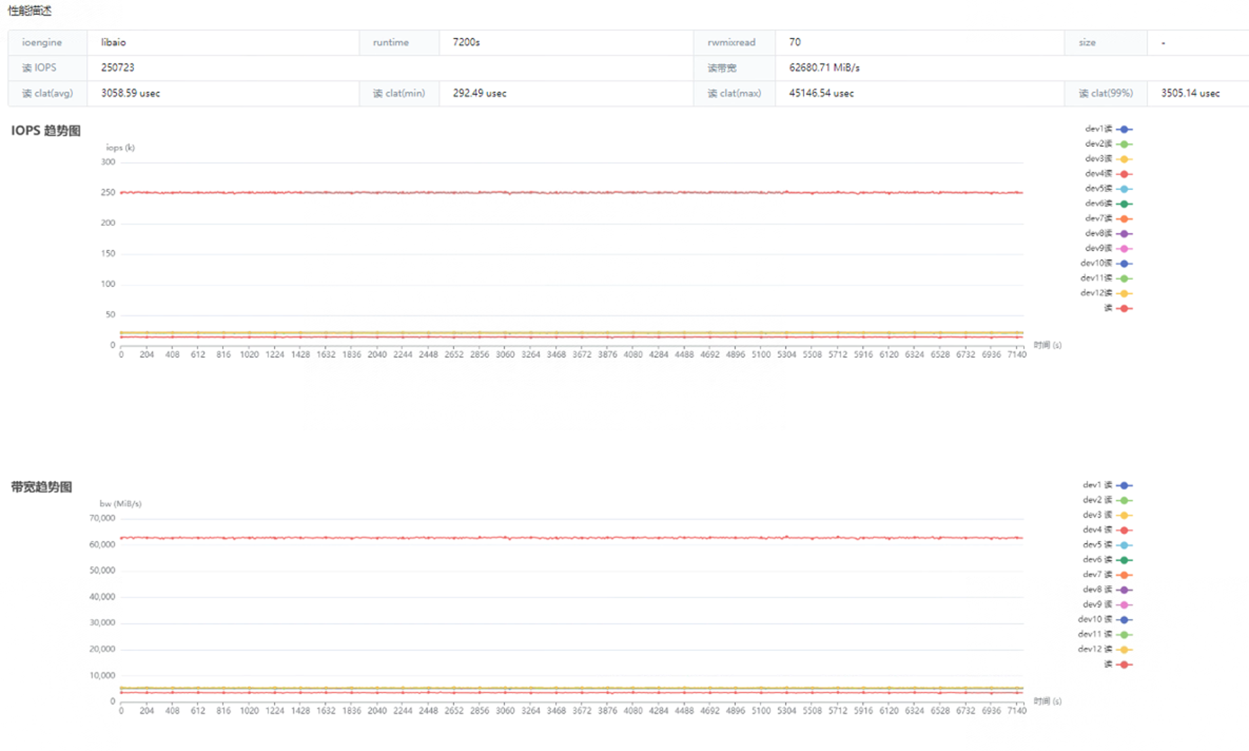Click dev3 yellow marker in IOPS legend
1249x751 pixels.
(1124, 159)
